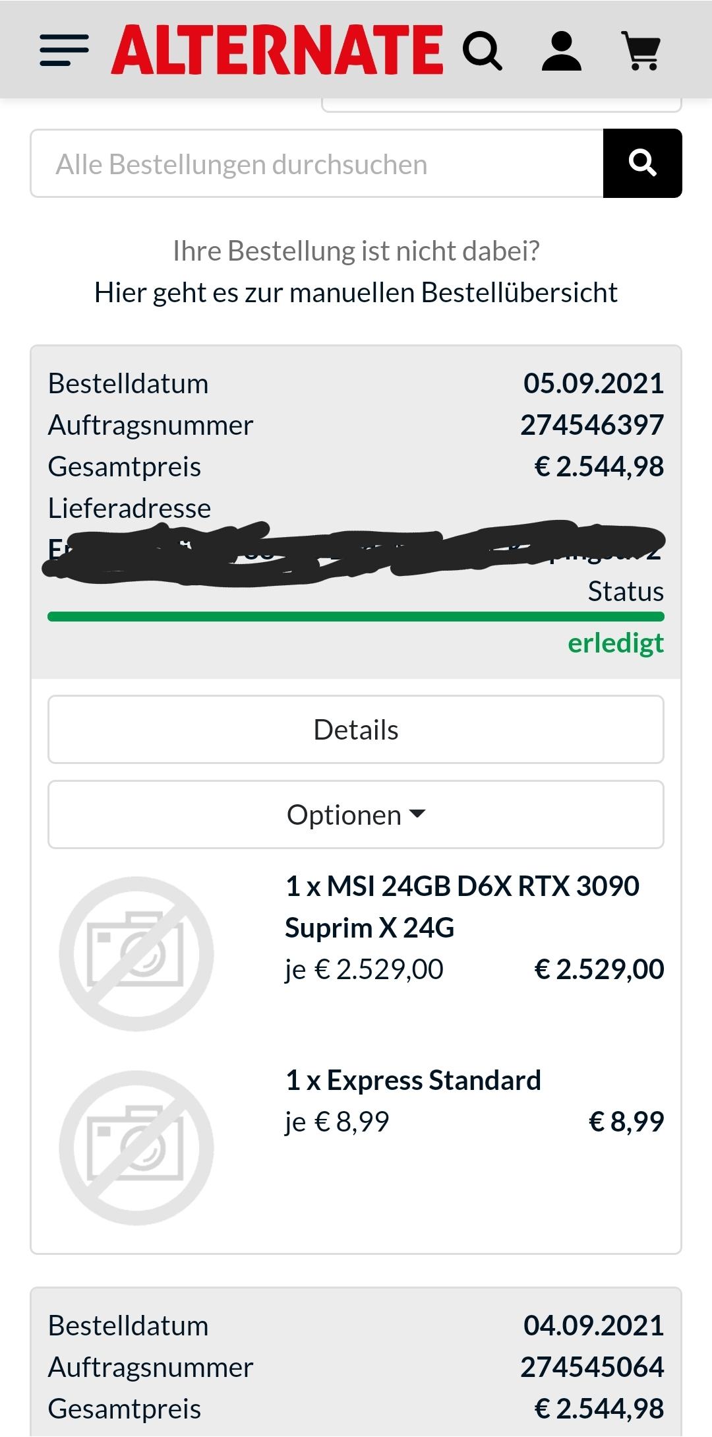Screen dimensions: 712x1437
Task: Tap the ALTERNATE logo
Action: [278, 50]
